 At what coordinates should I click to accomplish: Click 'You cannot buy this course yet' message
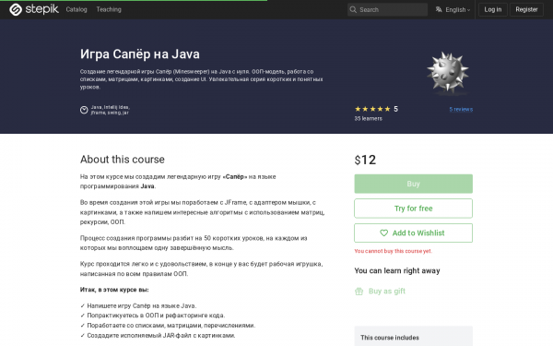tap(393, 251)
